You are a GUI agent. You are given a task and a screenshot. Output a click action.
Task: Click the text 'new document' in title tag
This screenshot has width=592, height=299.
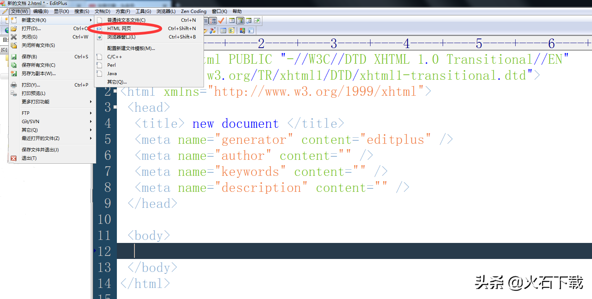pyautogui.click(x=235, y=124)
